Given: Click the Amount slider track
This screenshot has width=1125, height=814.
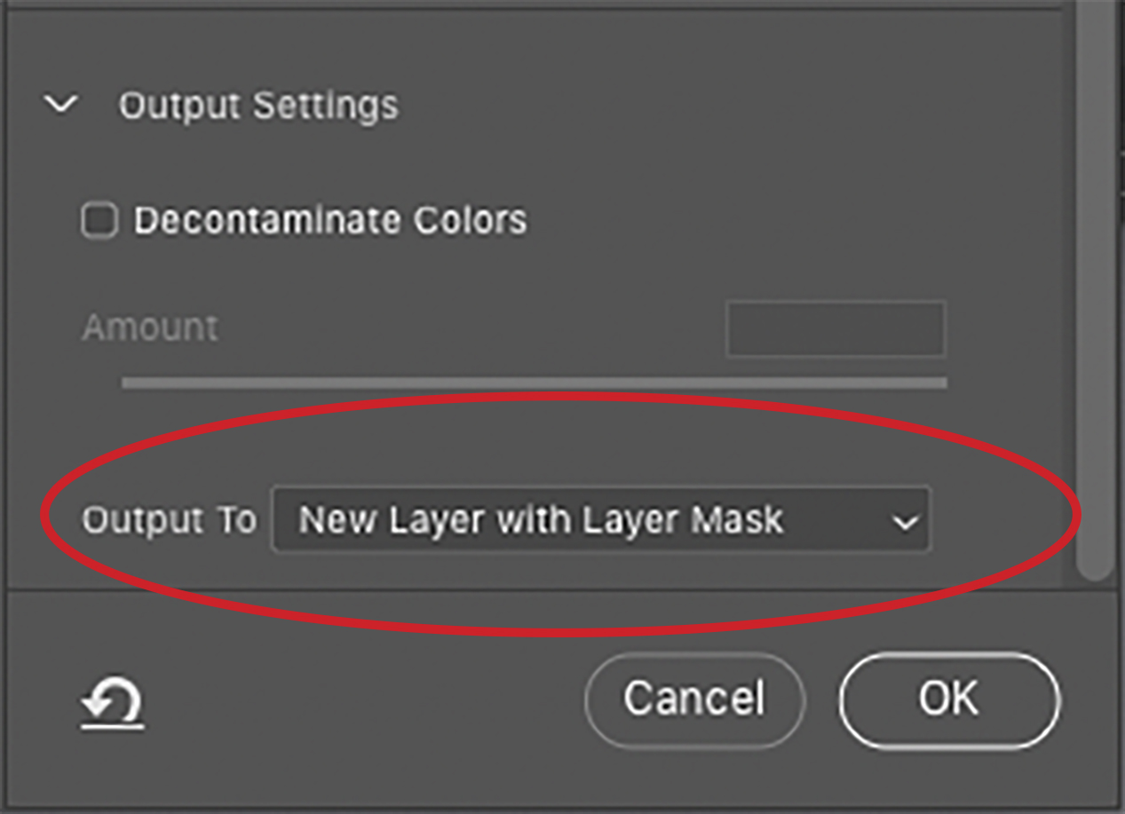Looking at the screenshot, I should (x=534, y=383).
